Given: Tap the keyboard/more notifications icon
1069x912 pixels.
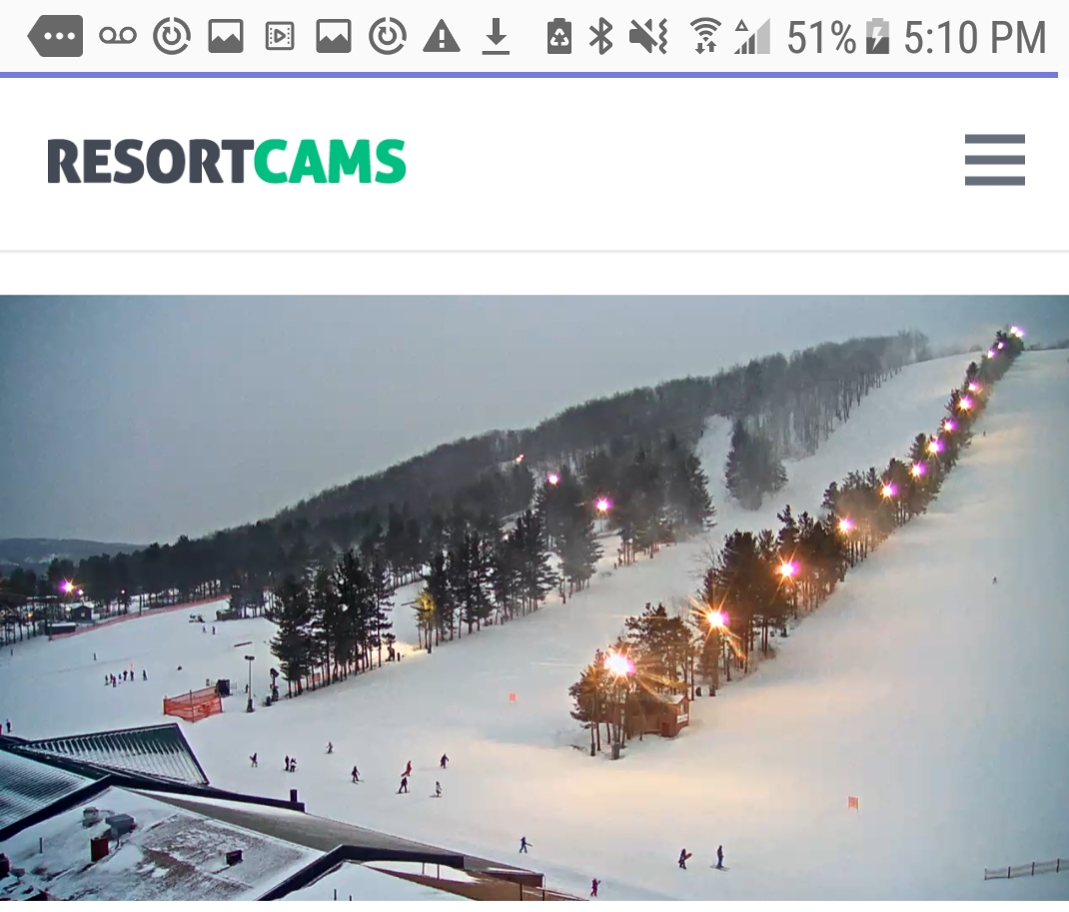Looking at the screenshot, I should coord(56,36).
